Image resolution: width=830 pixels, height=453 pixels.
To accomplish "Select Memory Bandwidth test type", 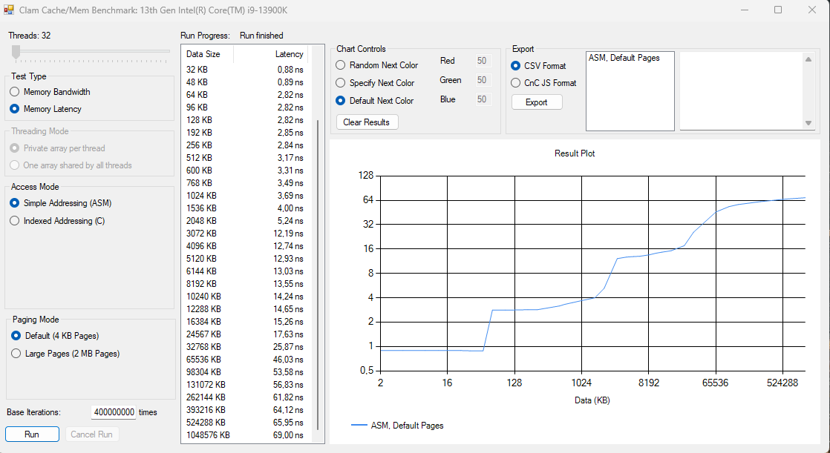I will point(50,92).
